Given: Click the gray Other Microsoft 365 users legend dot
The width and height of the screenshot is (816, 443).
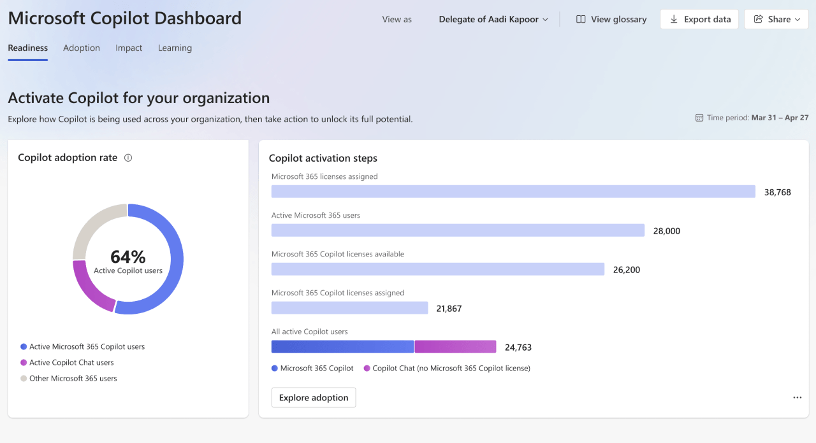Looking at the screenshot, I should (24, 379).
